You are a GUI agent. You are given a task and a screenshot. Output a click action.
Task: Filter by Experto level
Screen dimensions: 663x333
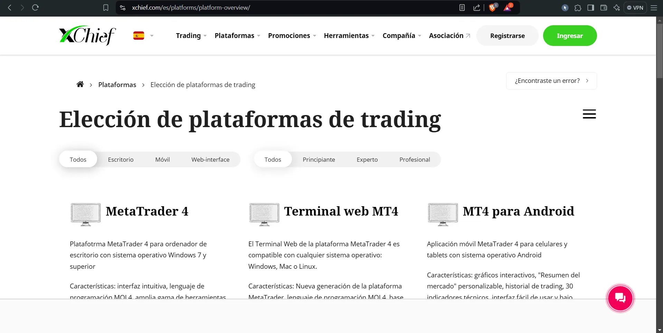click(x=367, y=160)
